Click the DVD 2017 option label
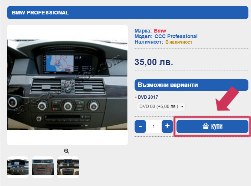The image size is (251, 186). (x=148, y=97)
